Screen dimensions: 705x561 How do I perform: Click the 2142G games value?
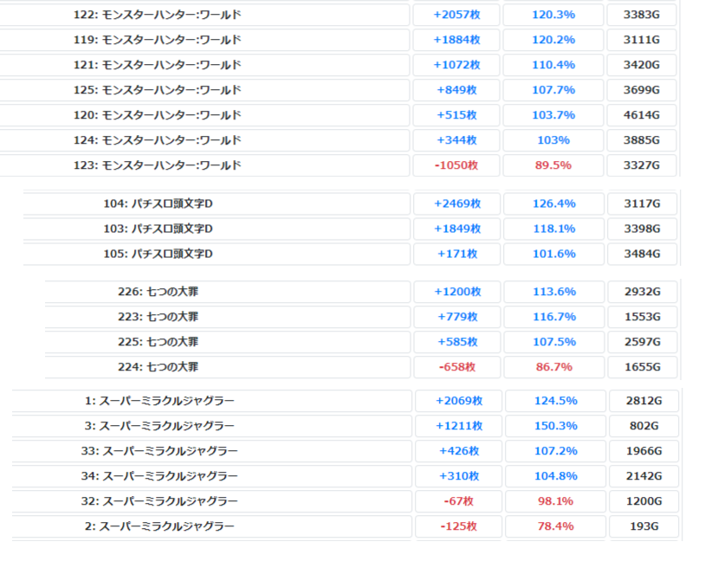(x=644, y=477)
